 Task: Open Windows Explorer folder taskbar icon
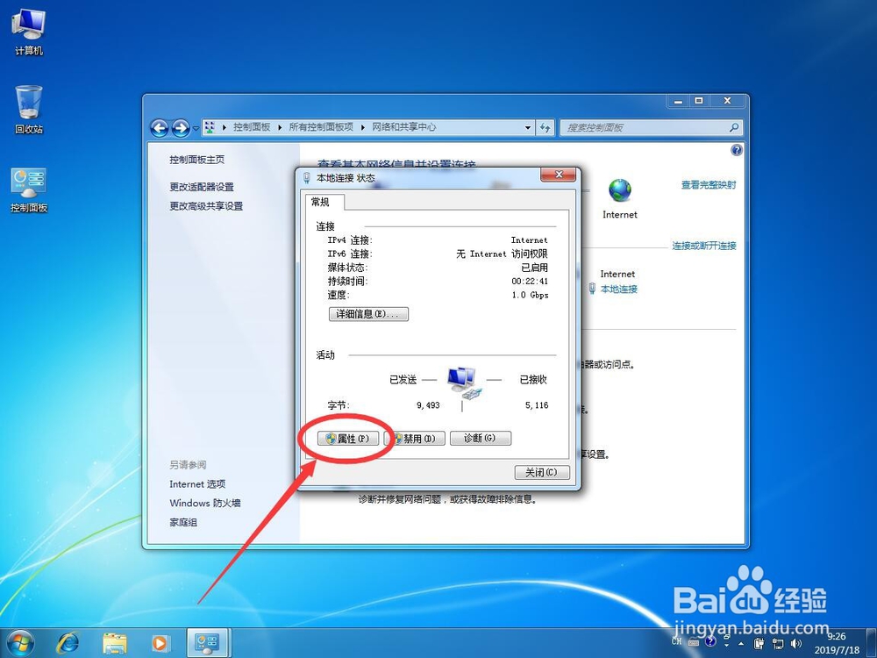[x=114, y=643]
